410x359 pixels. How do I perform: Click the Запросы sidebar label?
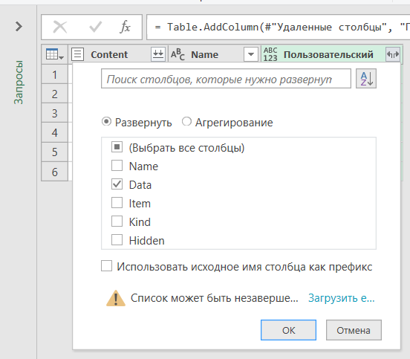pyautogui.click(x=19, y=83)
